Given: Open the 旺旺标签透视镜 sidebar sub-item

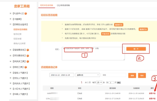Looking at the screenshot, I should pyautogui.click(x=20, y=29).
